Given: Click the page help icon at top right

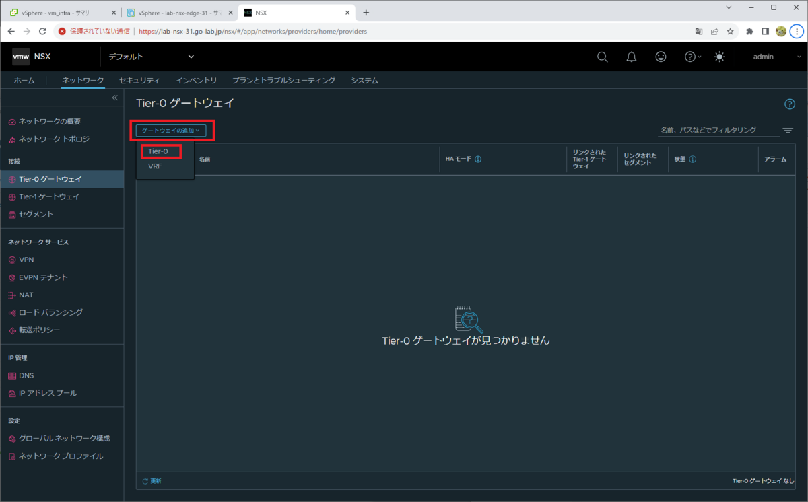Looking at the screenshot, I should click(790, 104).
